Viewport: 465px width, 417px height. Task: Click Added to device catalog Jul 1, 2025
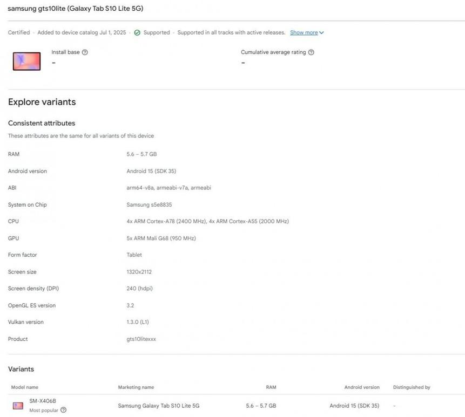tap(82, 32)
